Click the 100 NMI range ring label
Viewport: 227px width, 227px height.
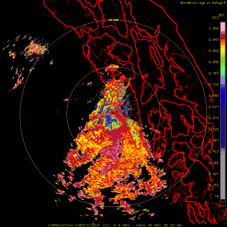(113, 20)
